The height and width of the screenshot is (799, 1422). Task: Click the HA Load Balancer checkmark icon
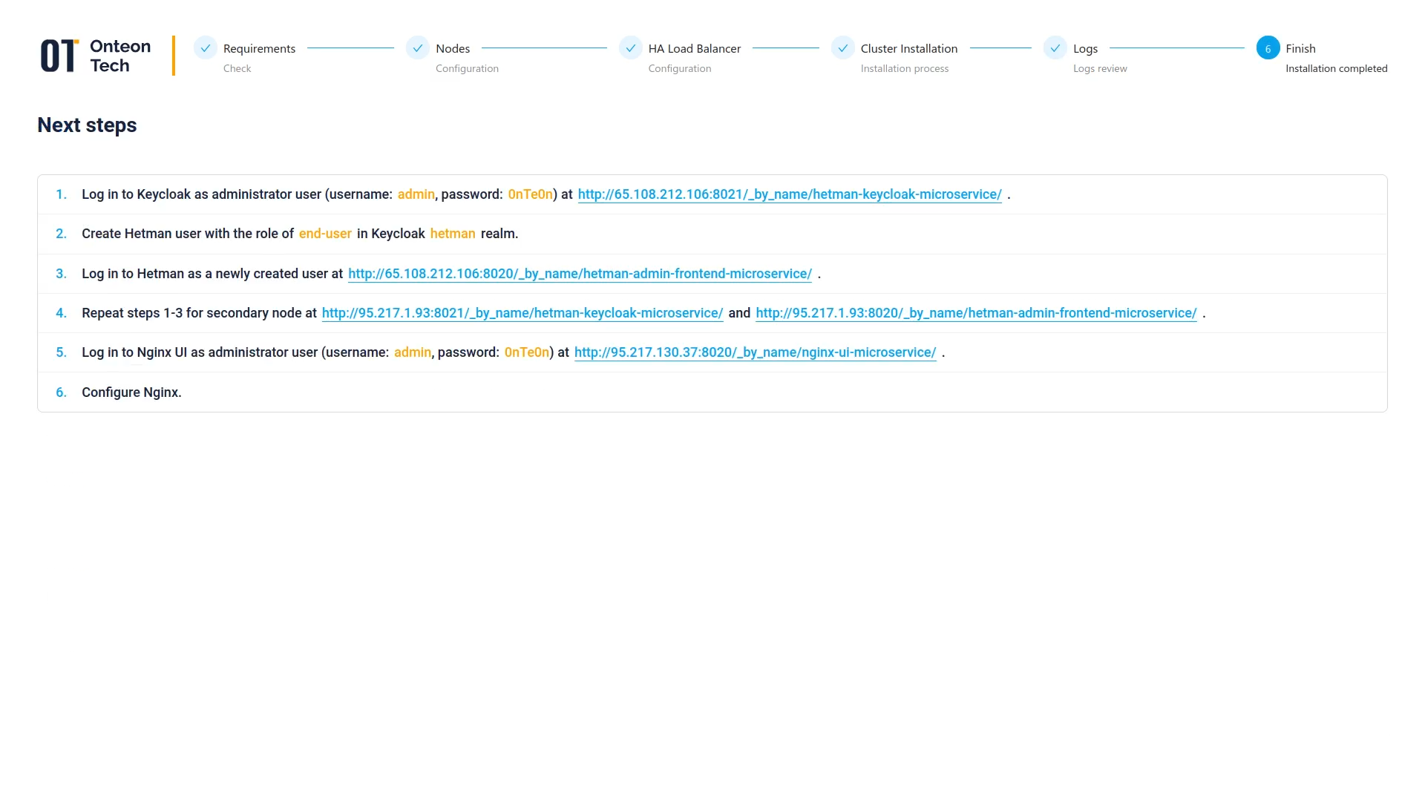(631, 47)
